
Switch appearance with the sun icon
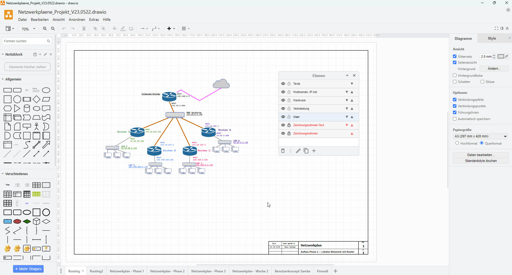click(x=508, y=10)
